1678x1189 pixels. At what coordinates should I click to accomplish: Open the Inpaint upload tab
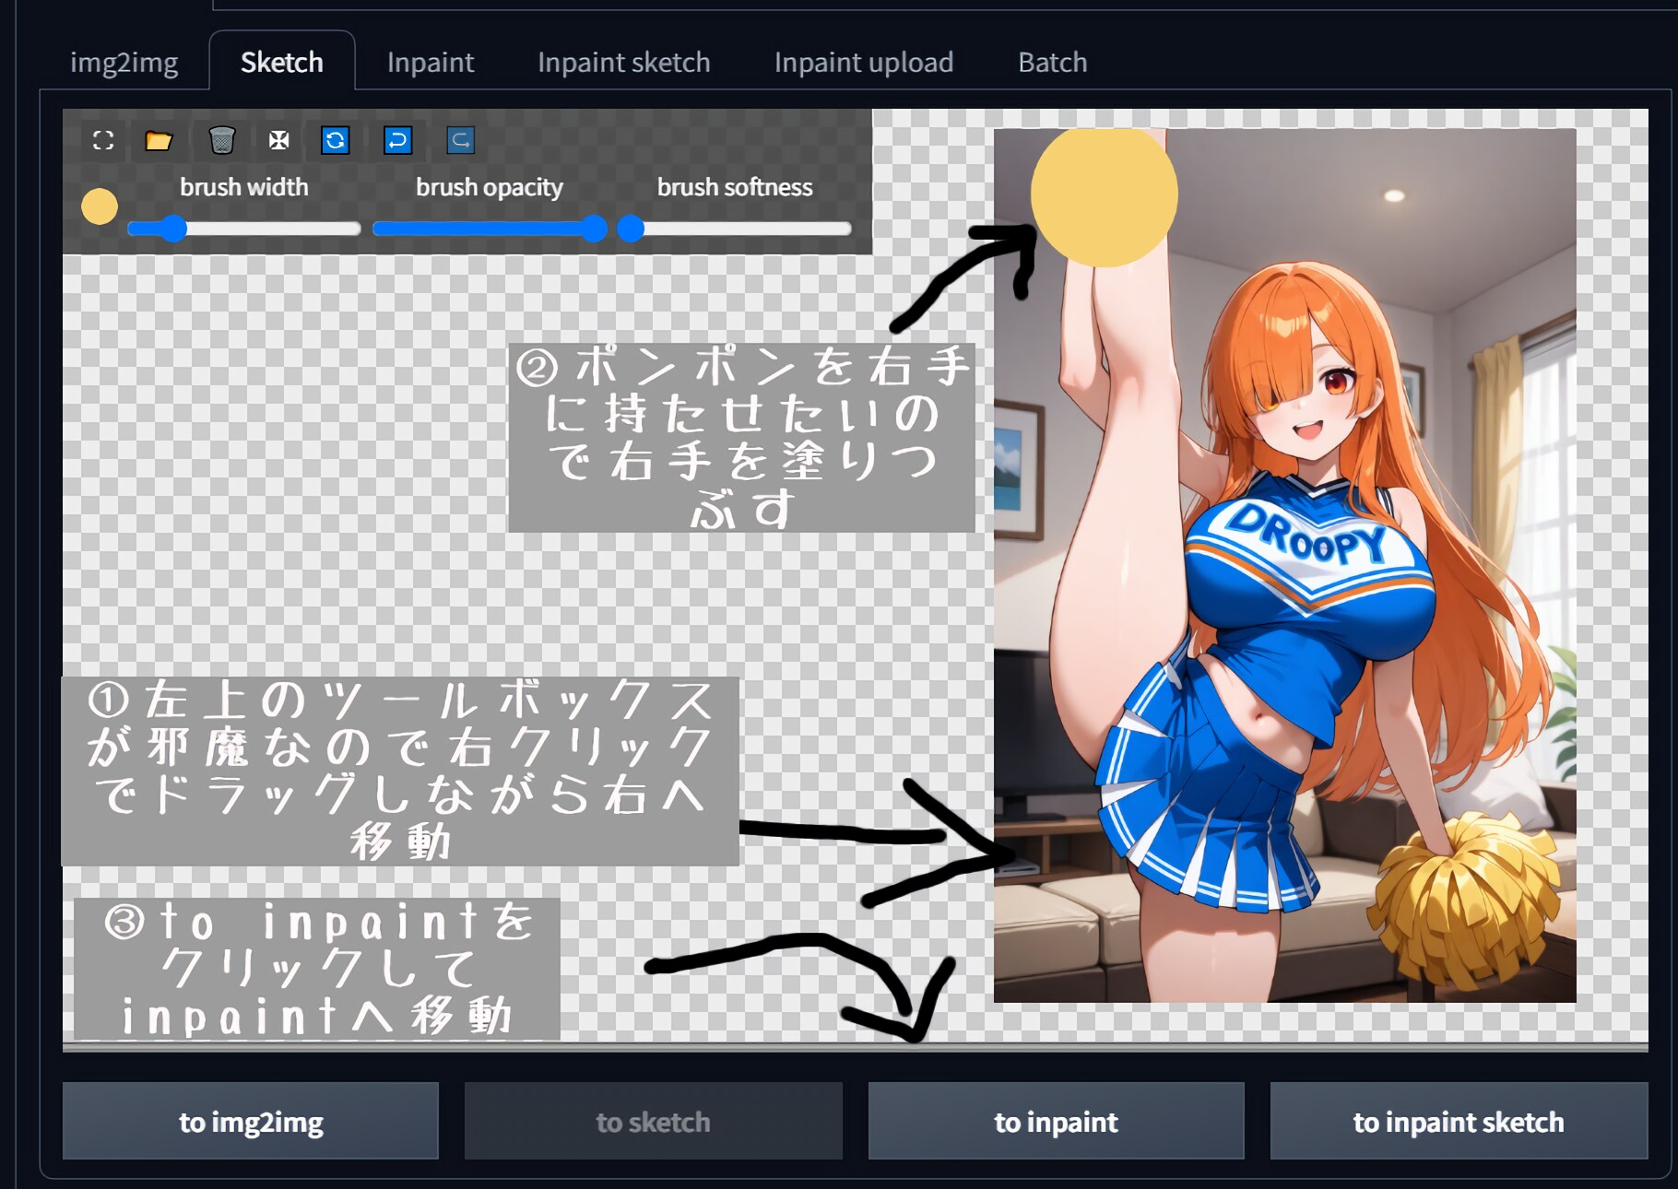[864, 63]
